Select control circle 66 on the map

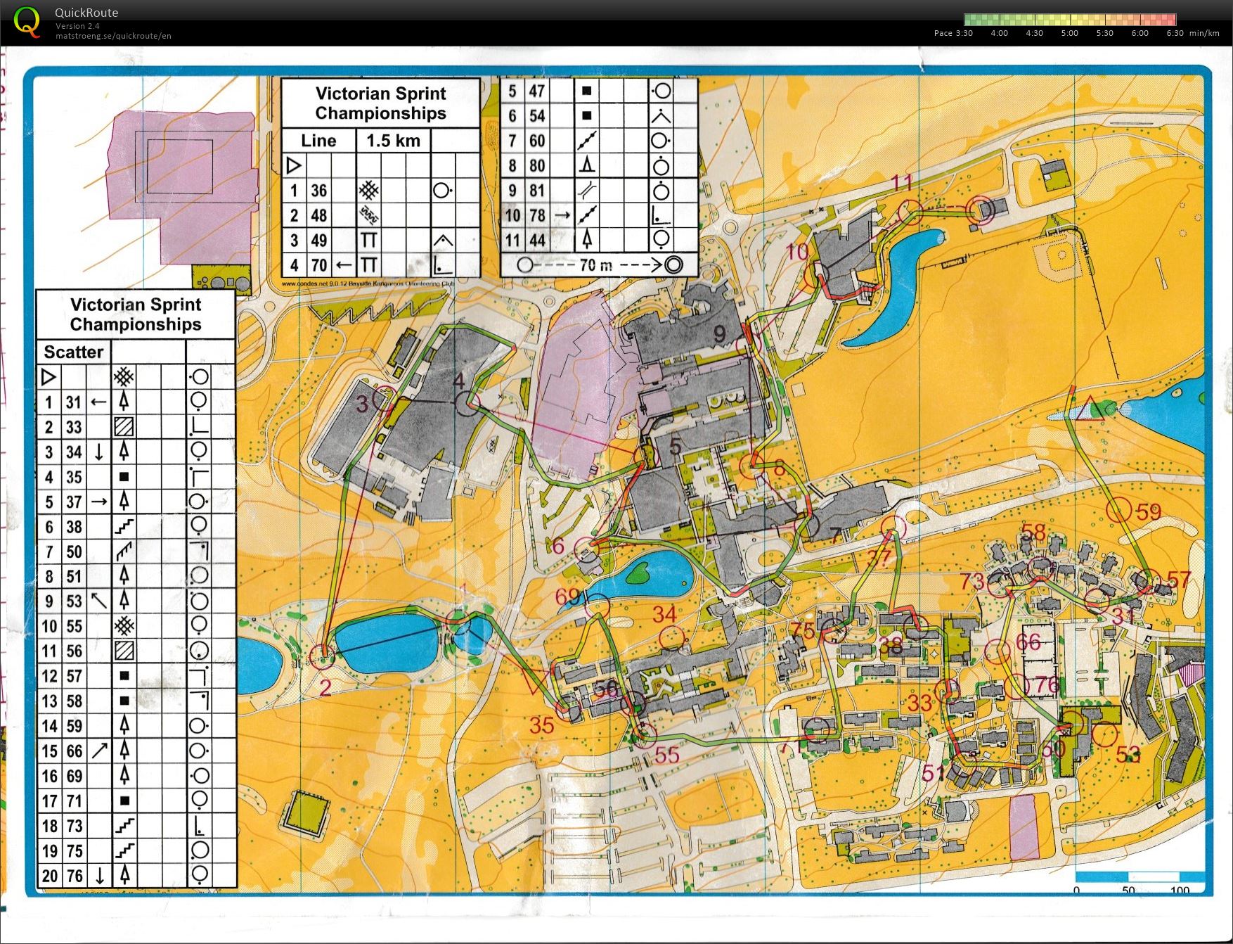click(x=998, y=651)
